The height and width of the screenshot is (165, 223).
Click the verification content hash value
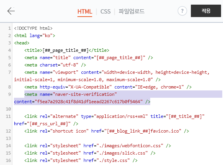[88, 102]
